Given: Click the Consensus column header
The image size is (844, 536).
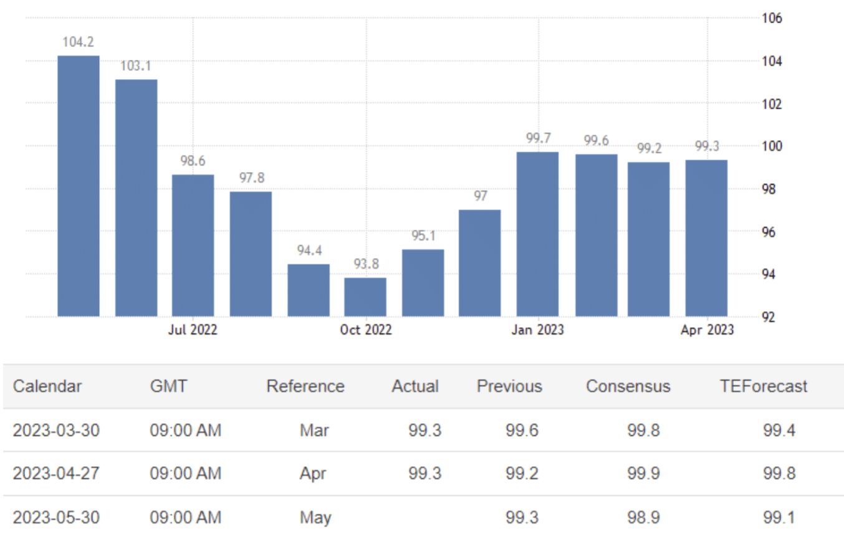Looking at the screenshot, I should tap(628, 386).
